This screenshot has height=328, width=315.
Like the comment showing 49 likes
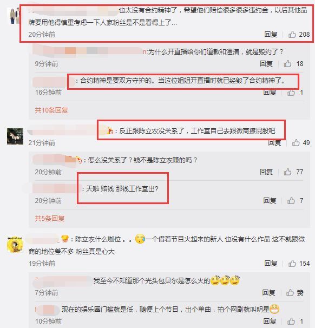tap(296, 143)
